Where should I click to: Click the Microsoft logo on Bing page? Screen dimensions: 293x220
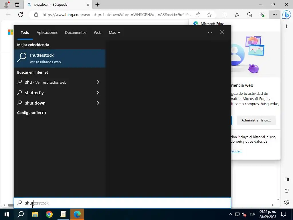[11, 32]
